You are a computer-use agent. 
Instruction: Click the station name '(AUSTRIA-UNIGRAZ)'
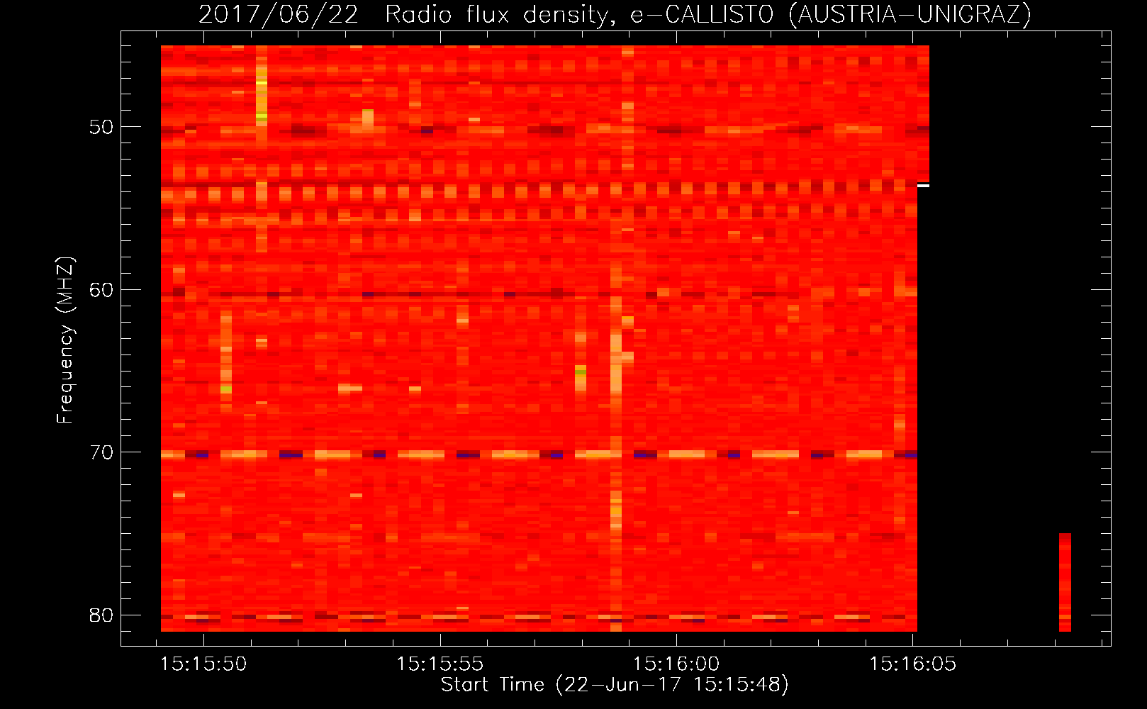910,15
